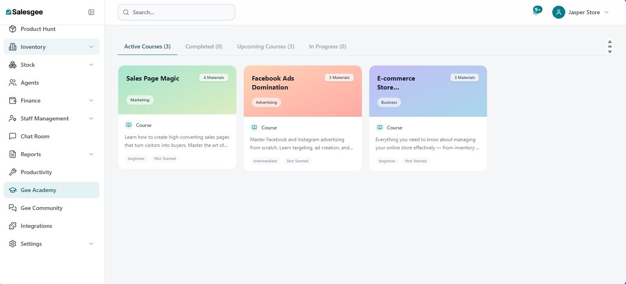Open the Chat Room sidebar icon

13,136
